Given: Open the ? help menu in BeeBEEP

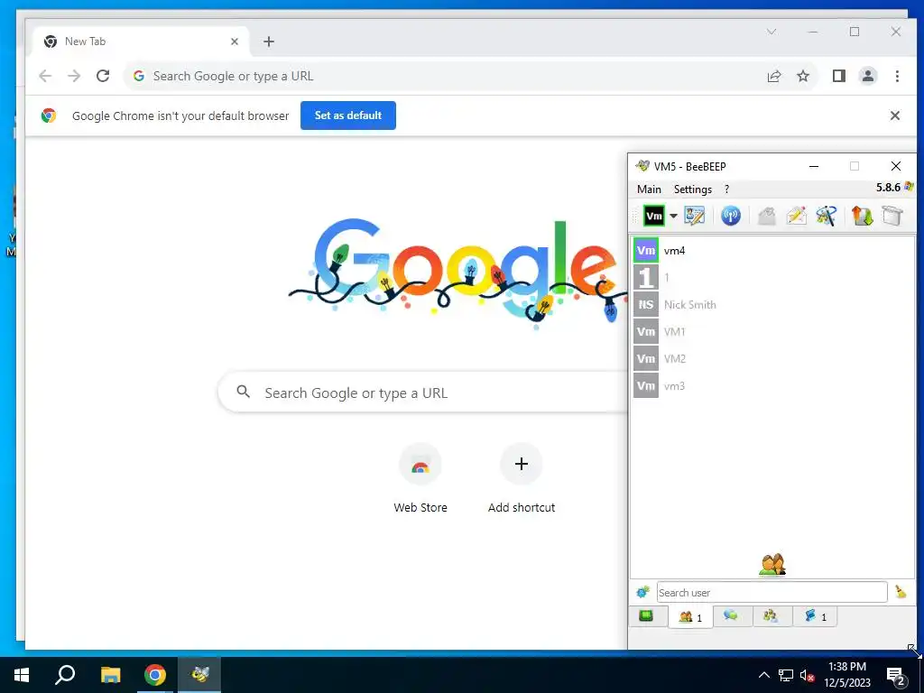Looking at the screenshot, I should coord(726,189).
